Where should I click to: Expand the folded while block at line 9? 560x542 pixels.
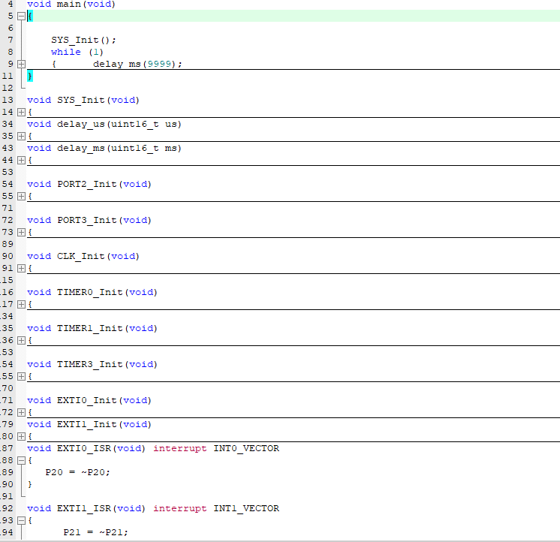(22, 65)
